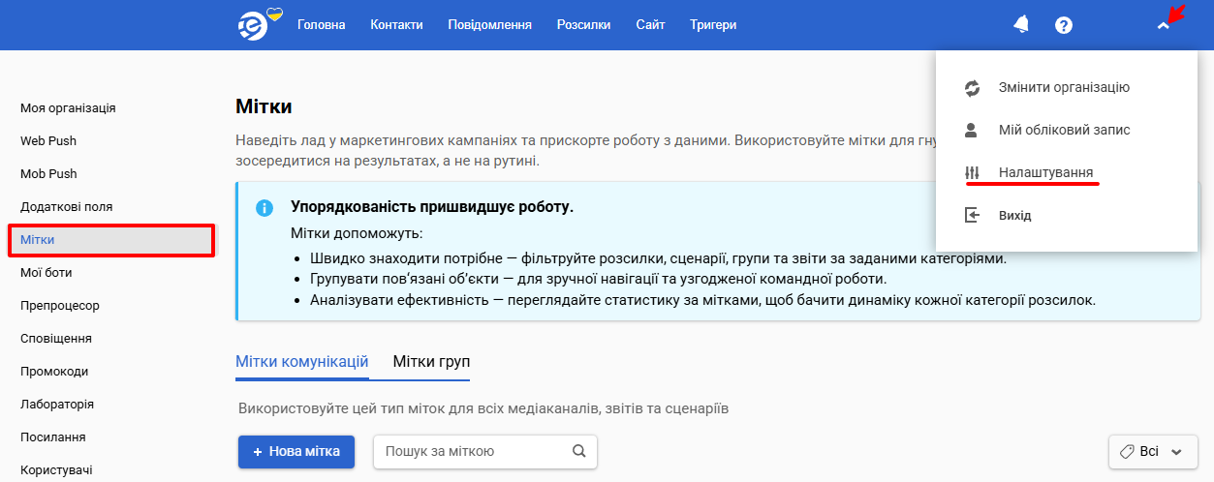Click the Мітки page heading

pyautogui.click(x=264, y=106)
